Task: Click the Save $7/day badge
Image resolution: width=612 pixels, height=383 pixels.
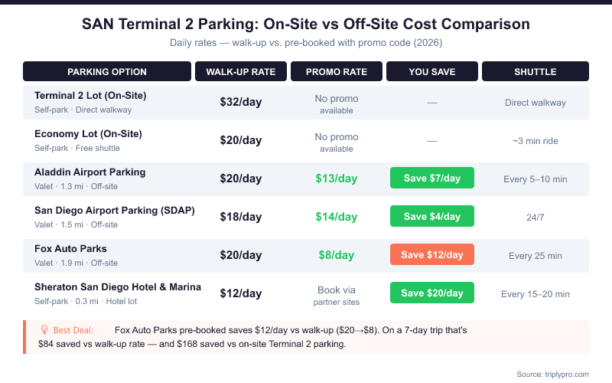Action: pyautogui.click(x=432, y=178)
